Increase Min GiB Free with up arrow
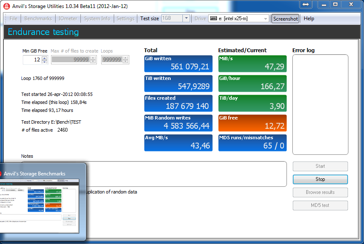Image resolution: width=364 pixels, height=244 pixels. click(x=45, y=58)
